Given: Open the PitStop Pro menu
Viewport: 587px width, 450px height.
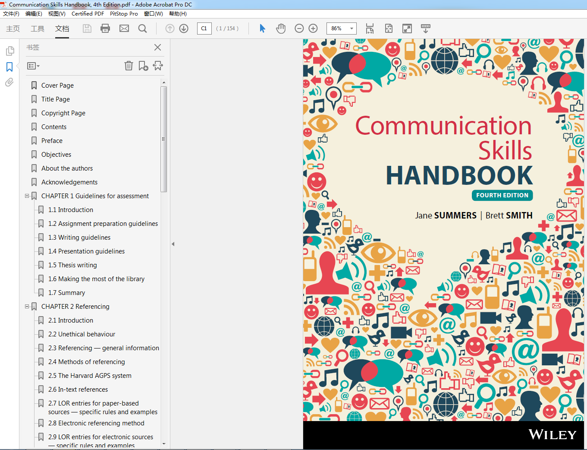Looking at the screenshot, I should pyautogui.click(x=124, y=14).
